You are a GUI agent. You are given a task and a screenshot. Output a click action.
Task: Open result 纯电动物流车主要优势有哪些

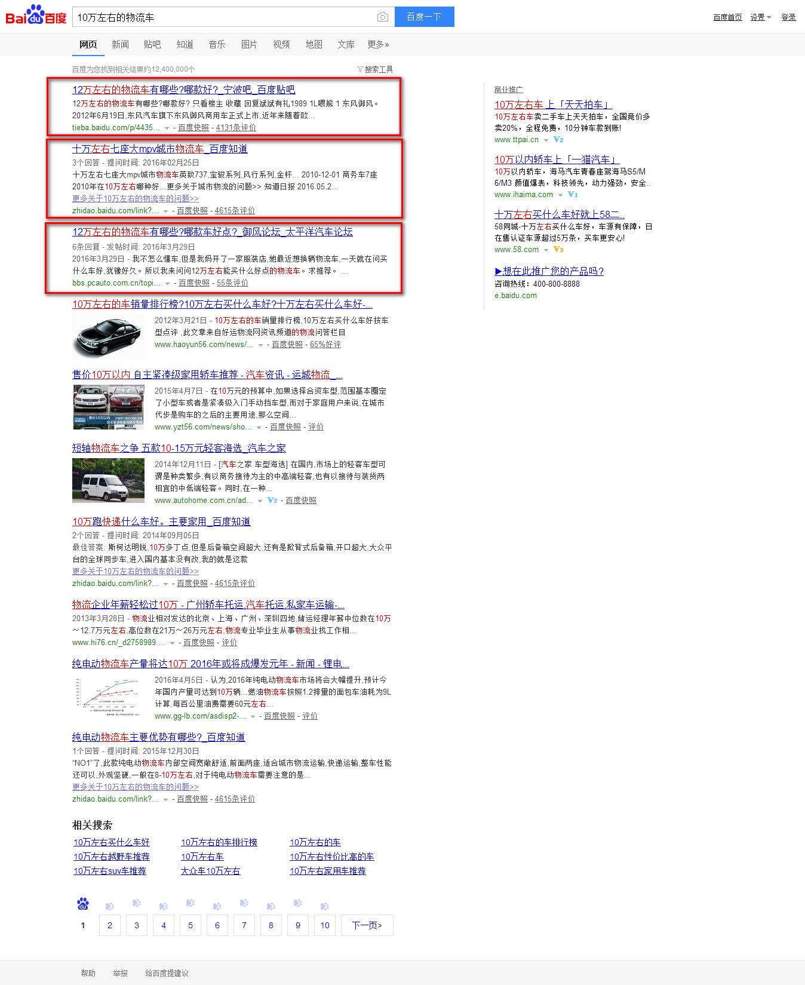point(158,737)
